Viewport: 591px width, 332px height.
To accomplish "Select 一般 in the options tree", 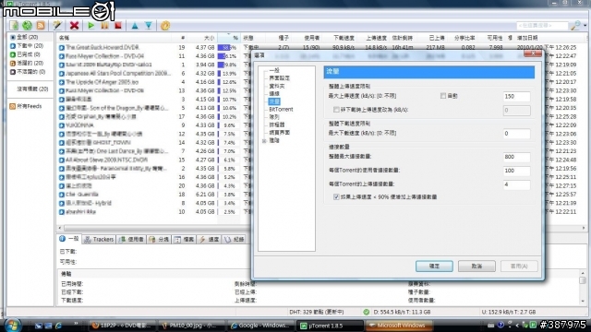I will point(274,70).
